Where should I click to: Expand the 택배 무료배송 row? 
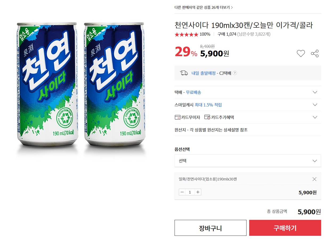pos(315,92)
